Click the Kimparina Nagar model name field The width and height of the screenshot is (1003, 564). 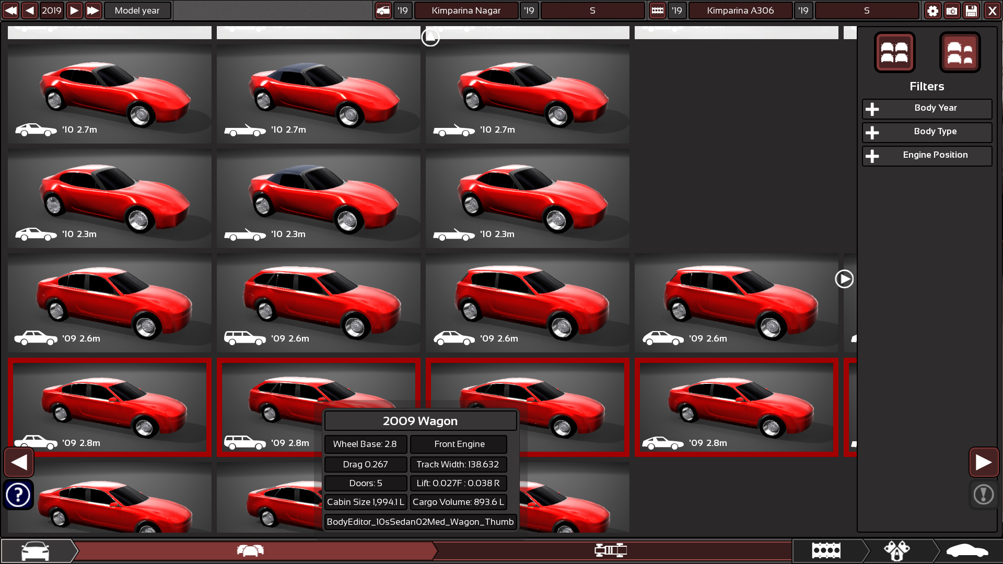point(466,10)
